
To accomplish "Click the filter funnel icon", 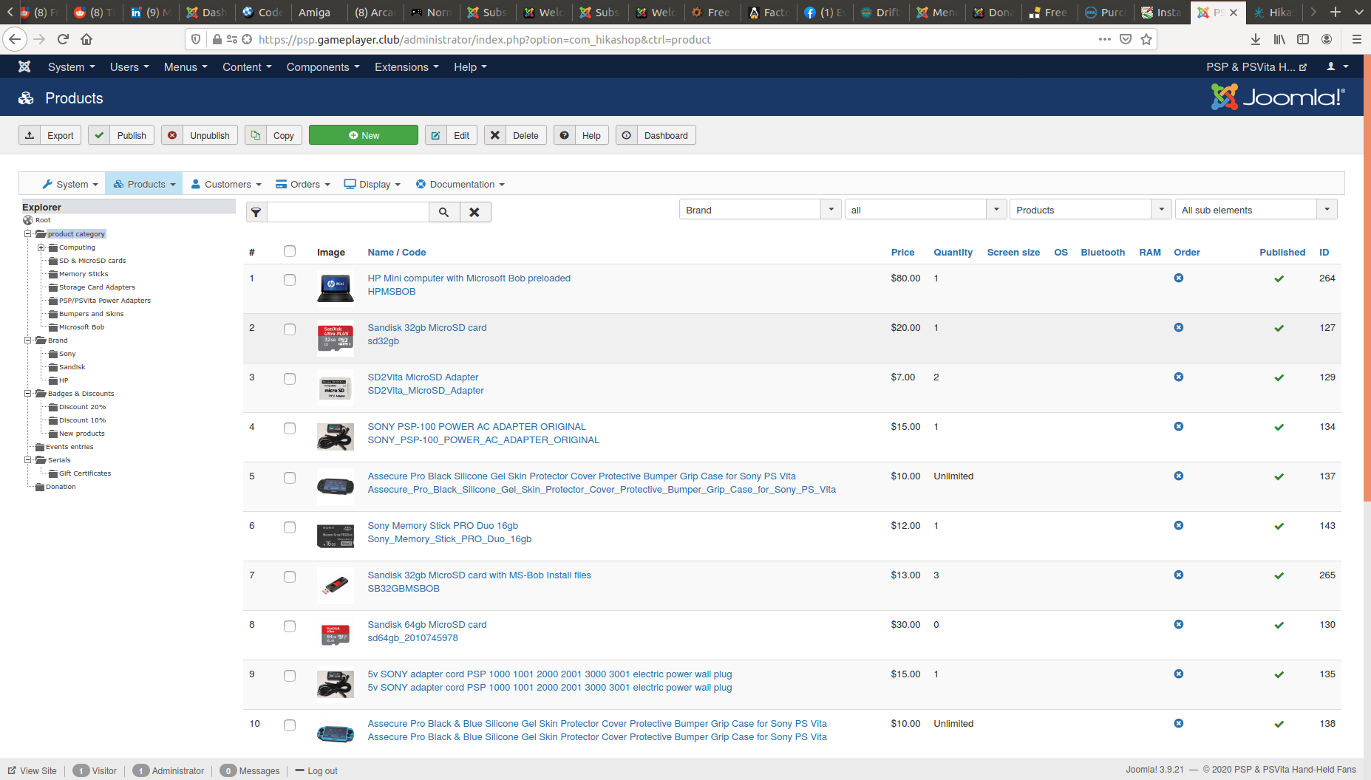I will tap(256, 212).
